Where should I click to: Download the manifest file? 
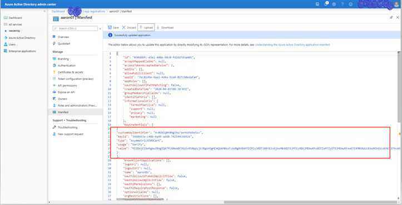165,27
